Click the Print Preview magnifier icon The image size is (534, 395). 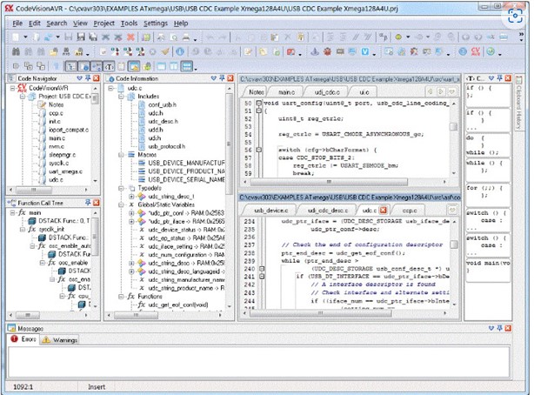point(174,37)
